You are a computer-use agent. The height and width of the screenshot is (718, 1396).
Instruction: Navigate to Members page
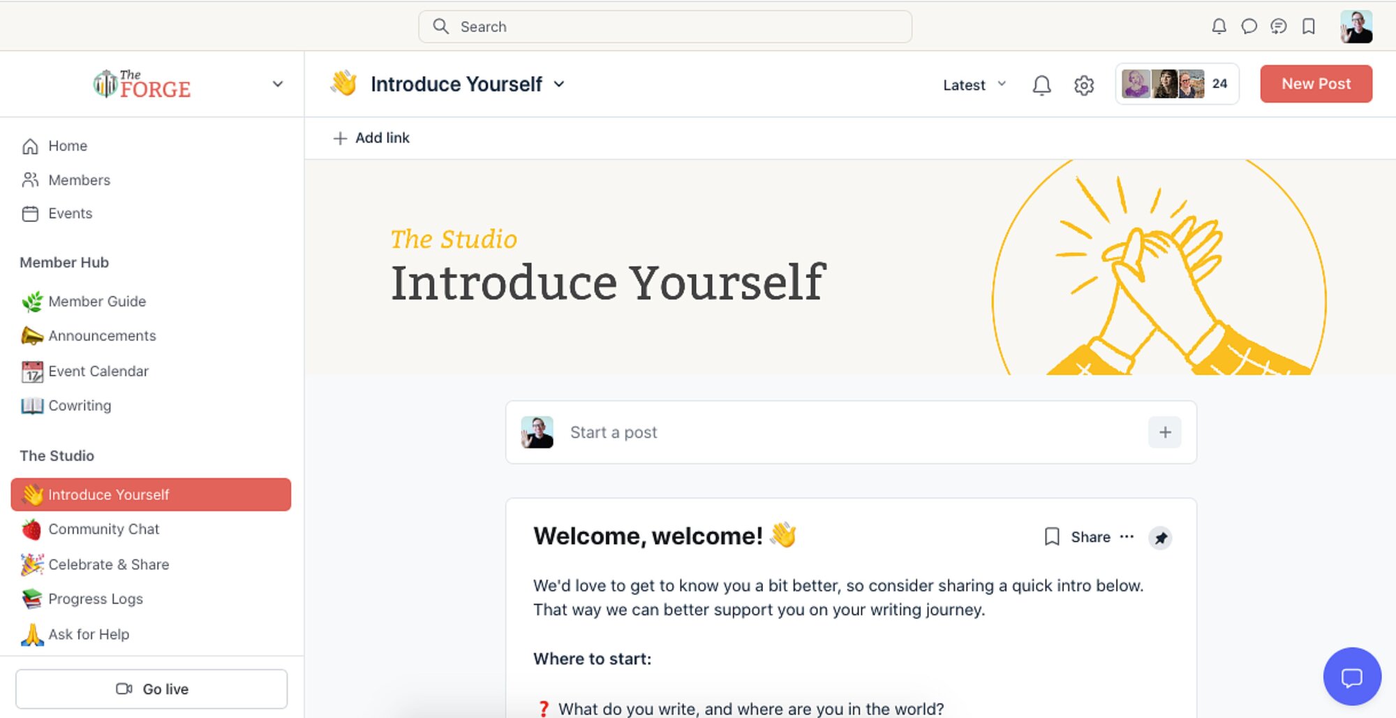[x=79, y=180]
